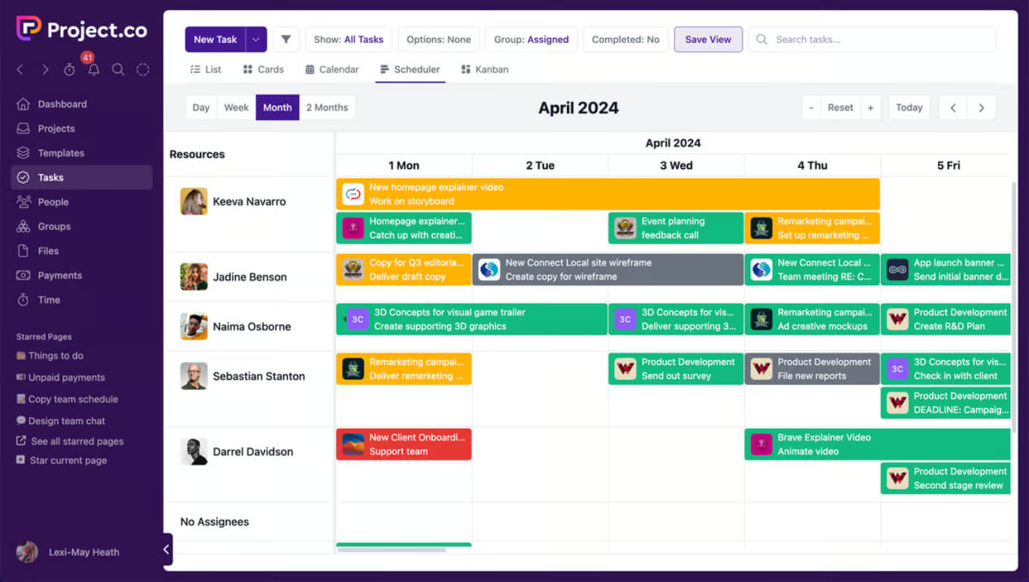Select the 2 Months range option
The height and width of the screenshot is (582, 1029).
(327, 108)
